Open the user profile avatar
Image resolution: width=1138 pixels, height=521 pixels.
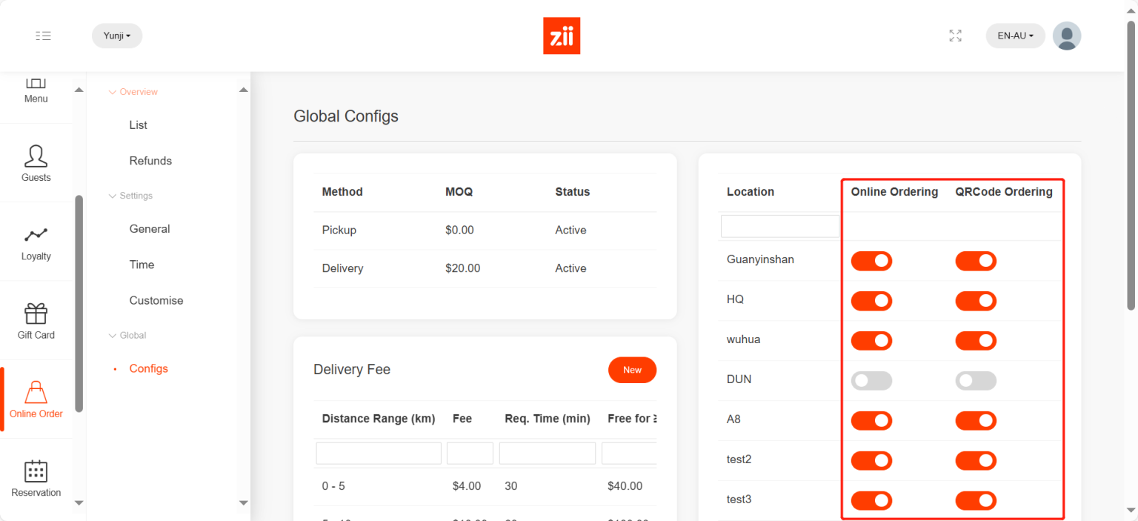point(1066,36)
